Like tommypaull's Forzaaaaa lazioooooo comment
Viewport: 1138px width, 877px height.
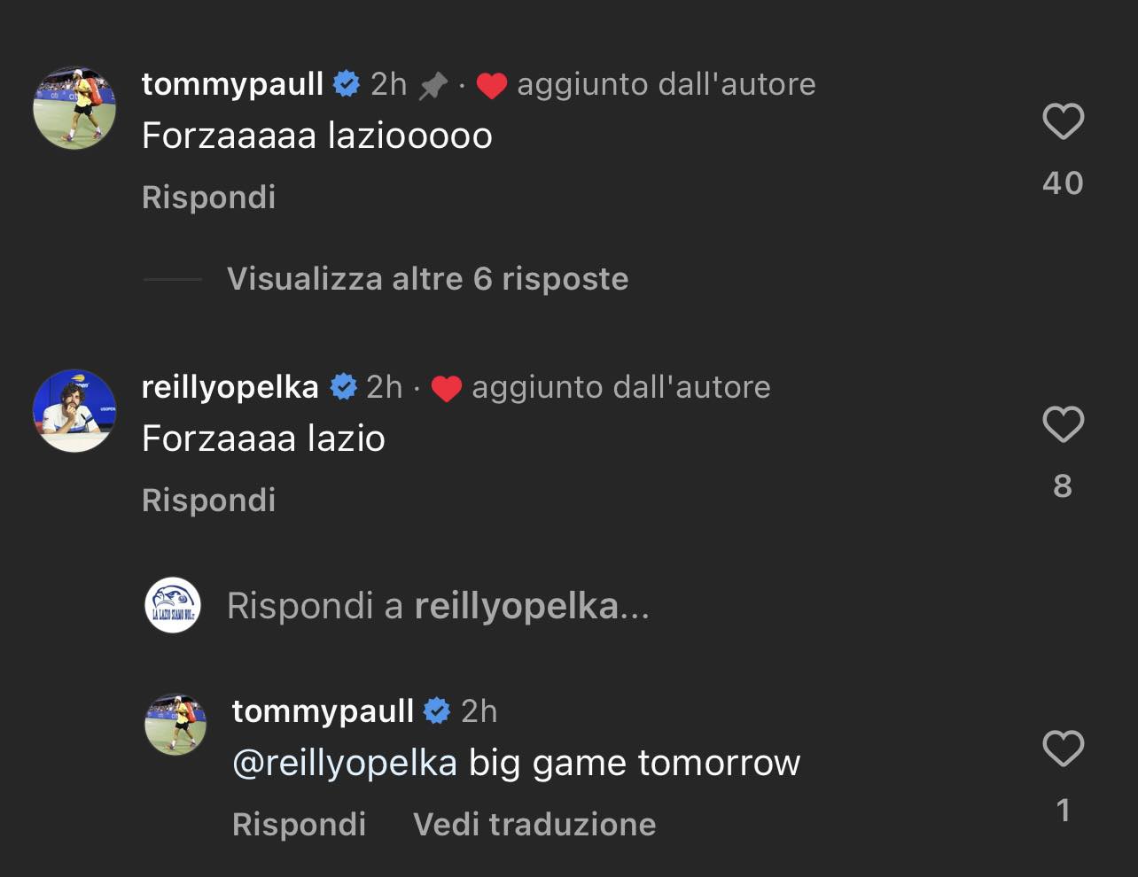pyautogui.click(x=1063, y=121)
